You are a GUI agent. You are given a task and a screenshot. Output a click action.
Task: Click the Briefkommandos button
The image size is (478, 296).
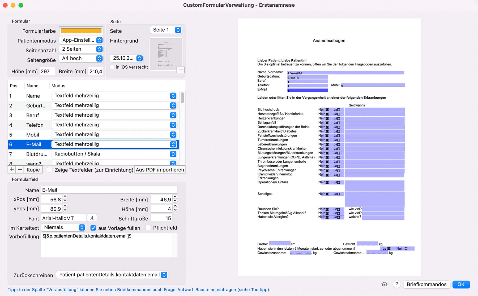point(426,284)
